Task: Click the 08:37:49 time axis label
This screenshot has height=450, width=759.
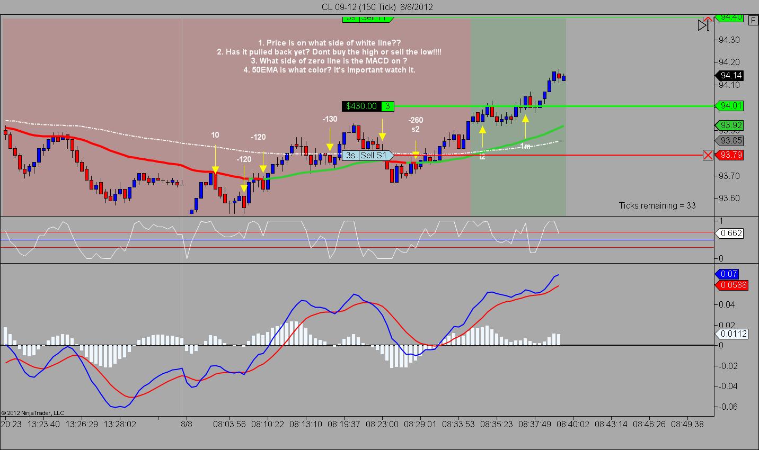Action: point(535,424)
